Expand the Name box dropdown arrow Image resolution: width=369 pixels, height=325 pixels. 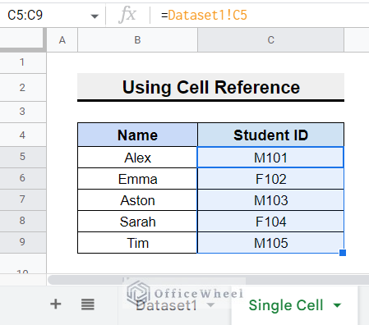(95, 16)
